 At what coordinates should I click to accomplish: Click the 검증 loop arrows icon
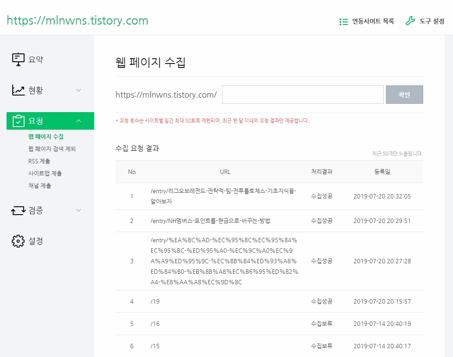(18, 210)
